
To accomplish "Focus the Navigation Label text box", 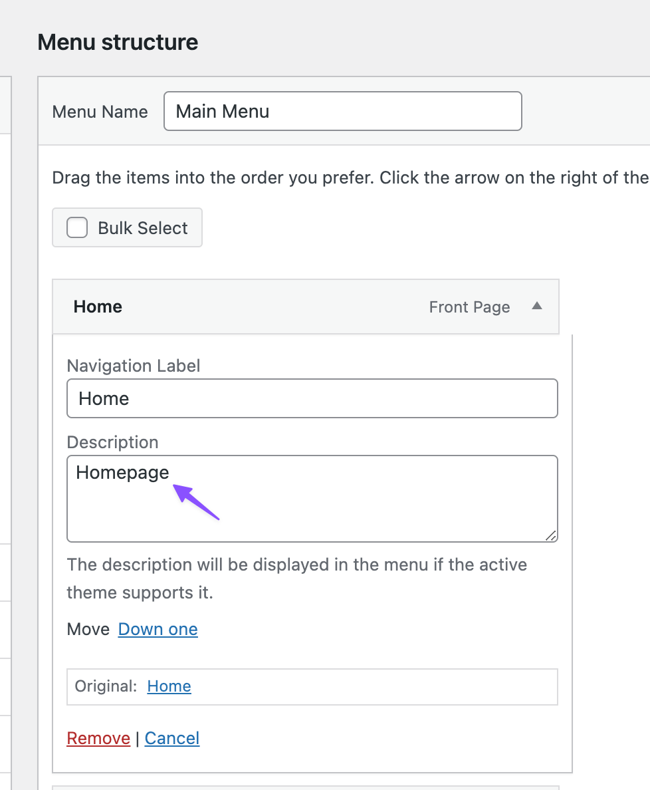I will point(312,398).
